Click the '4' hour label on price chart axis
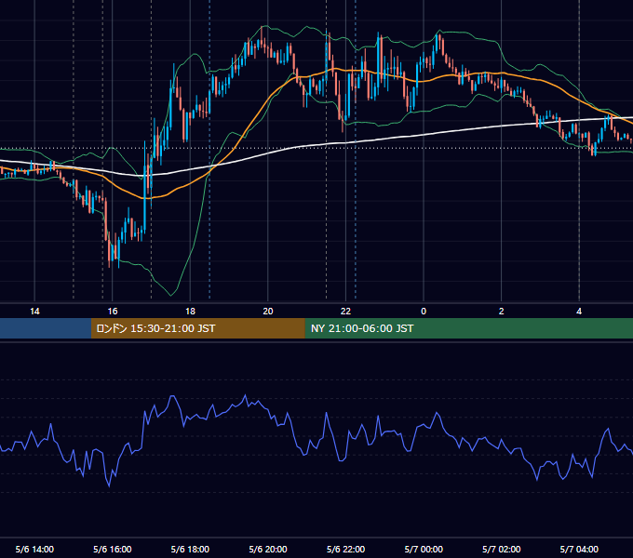 [579, 312]
